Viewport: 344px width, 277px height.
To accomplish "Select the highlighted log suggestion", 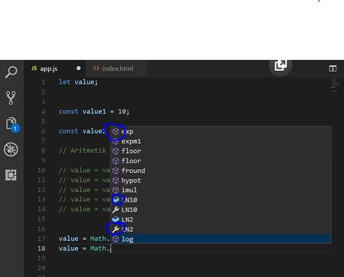I will pyautogui.click(x=221, y=239).
